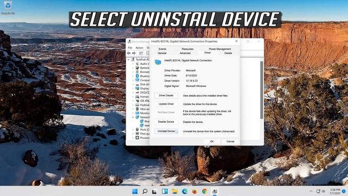Image resolution: width=348 pixels, height=196 pixels.
Task: Launch Google Chrome from the taskbar
Action: tap(204, 191)
